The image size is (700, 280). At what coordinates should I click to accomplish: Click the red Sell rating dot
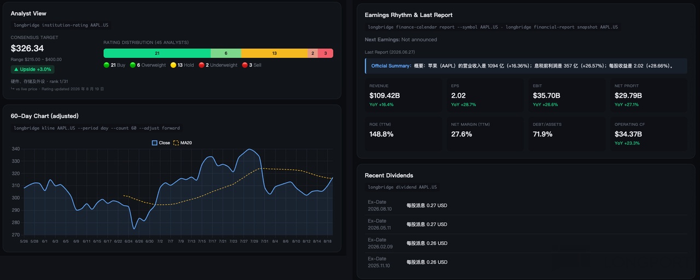point(245,65)
